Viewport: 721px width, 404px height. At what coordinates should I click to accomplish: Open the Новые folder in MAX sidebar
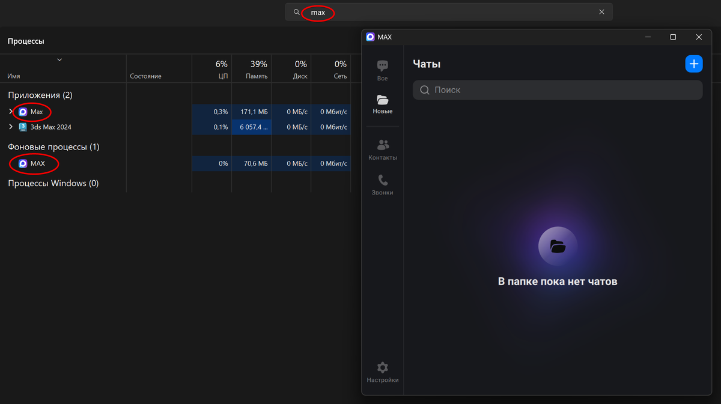tap(383, 104)
